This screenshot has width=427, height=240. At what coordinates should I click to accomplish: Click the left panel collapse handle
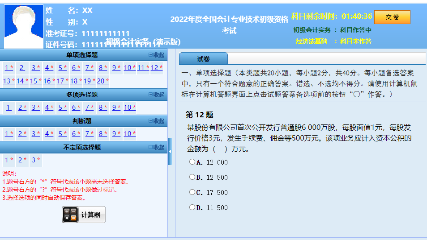click(x=170, y=151)
